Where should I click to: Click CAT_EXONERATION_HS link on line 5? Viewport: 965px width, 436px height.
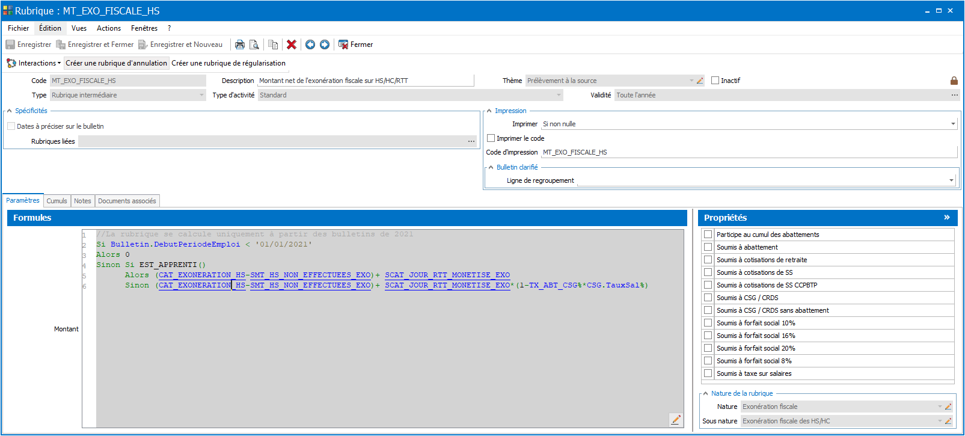202,275
